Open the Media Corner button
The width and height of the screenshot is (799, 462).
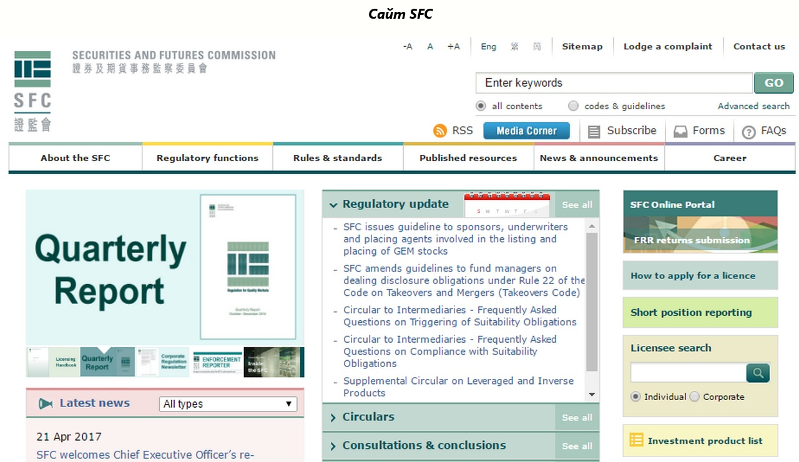[526, 131]
